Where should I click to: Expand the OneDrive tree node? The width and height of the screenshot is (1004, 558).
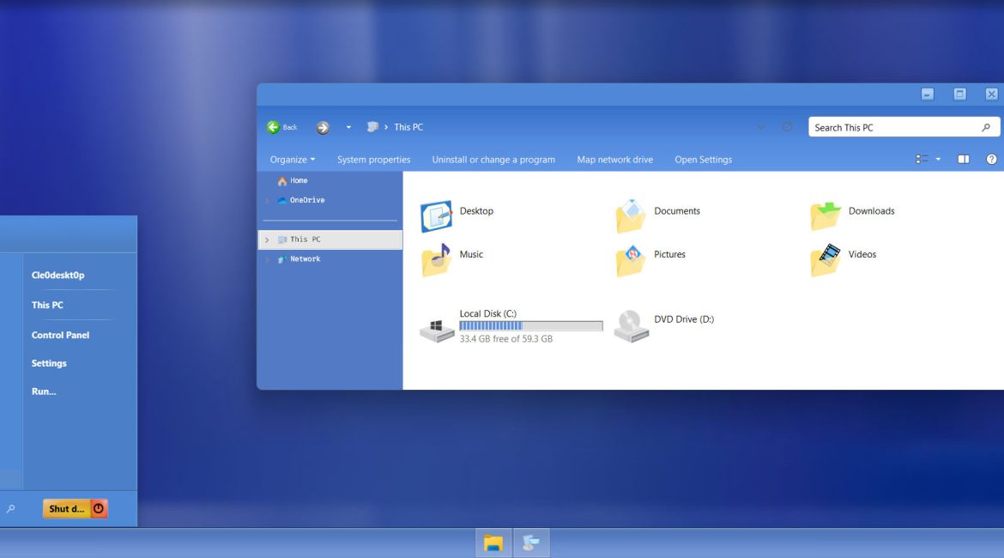(267, 200)
